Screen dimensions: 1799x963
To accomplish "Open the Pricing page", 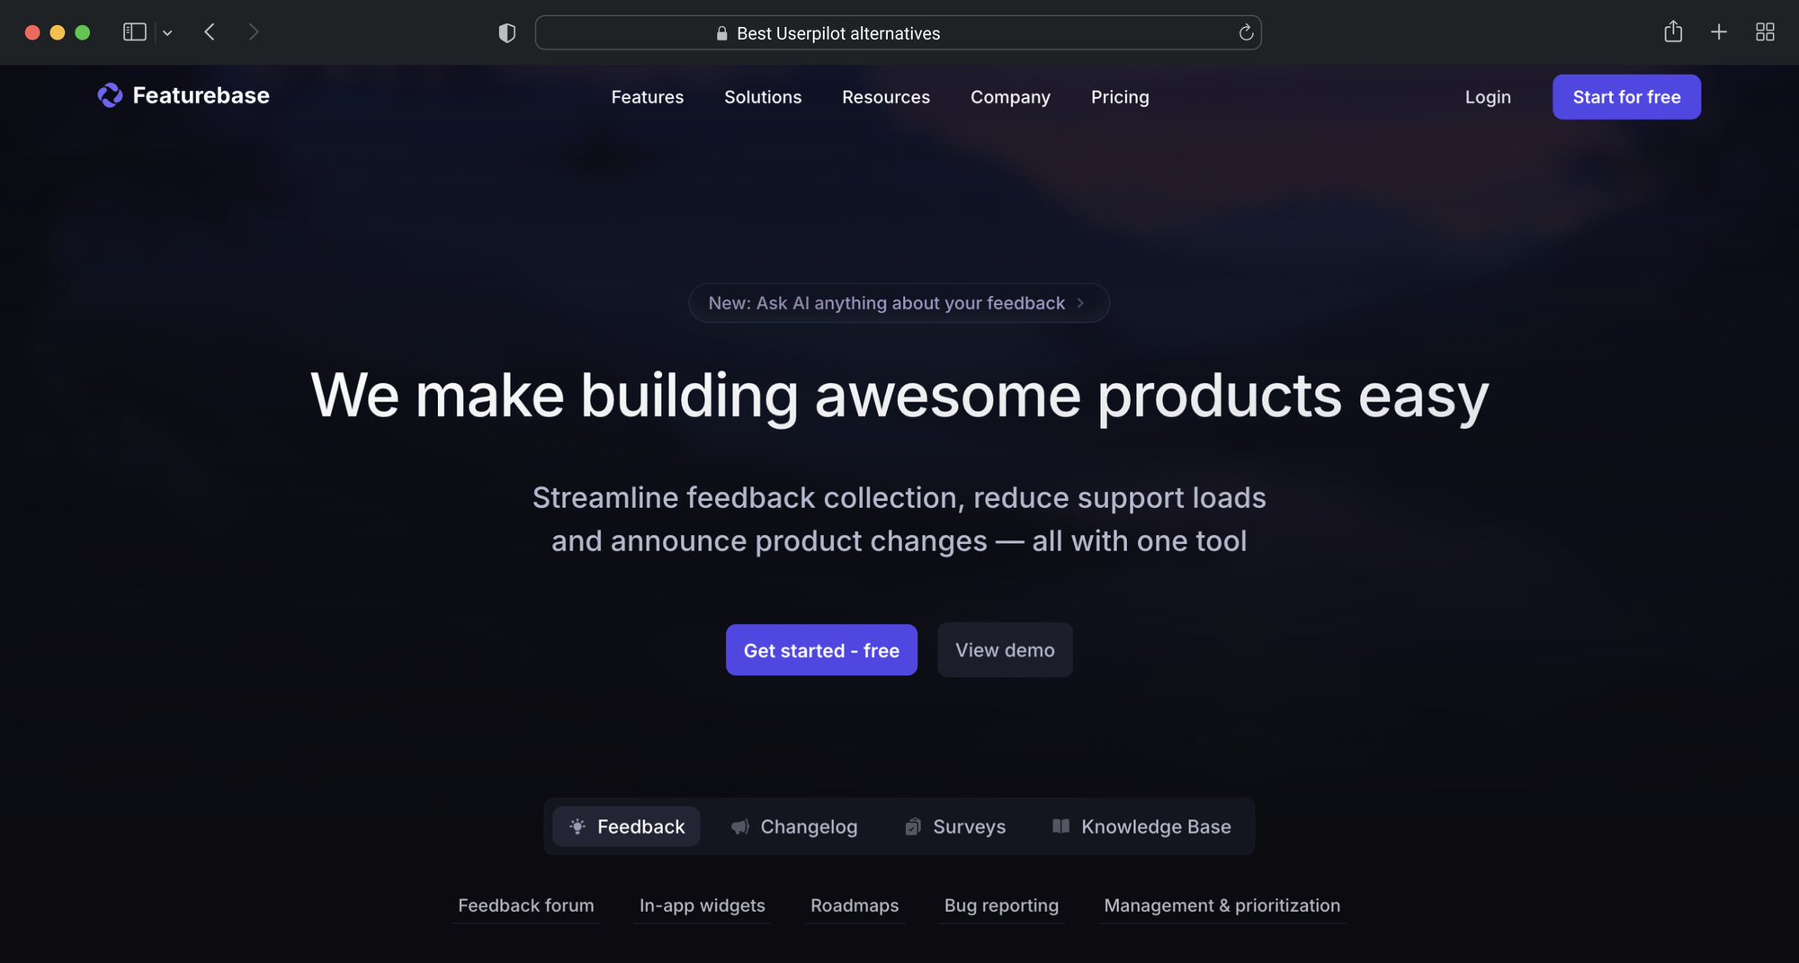I will (x=1120, y=97).
